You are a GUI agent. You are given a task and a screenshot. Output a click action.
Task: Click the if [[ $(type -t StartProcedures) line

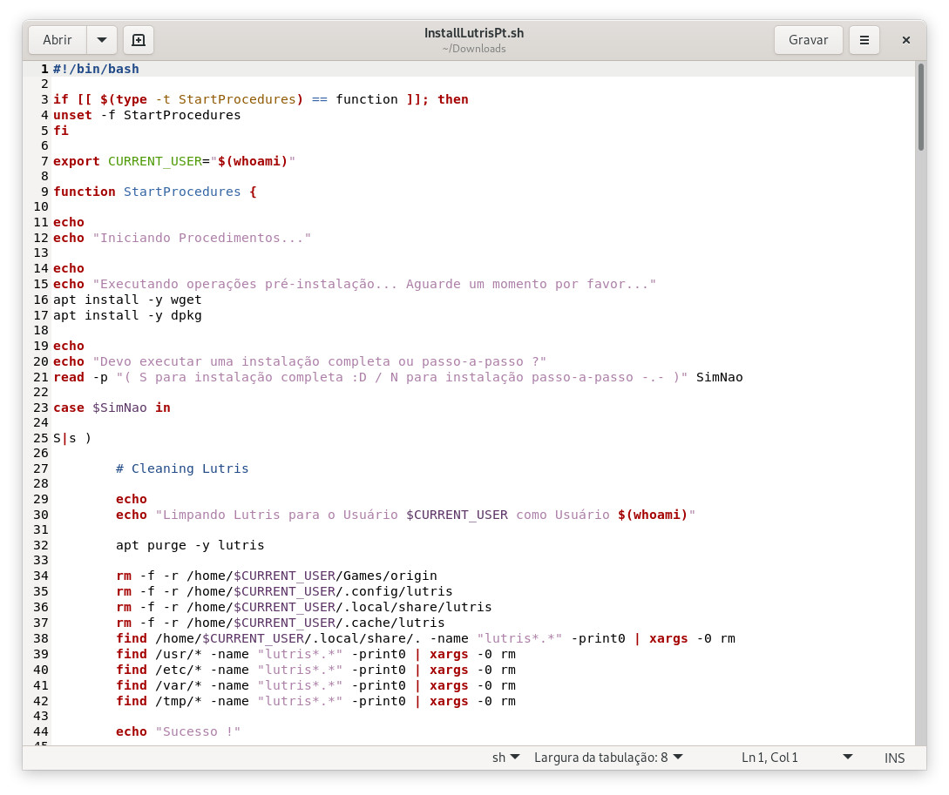point(261,99)
